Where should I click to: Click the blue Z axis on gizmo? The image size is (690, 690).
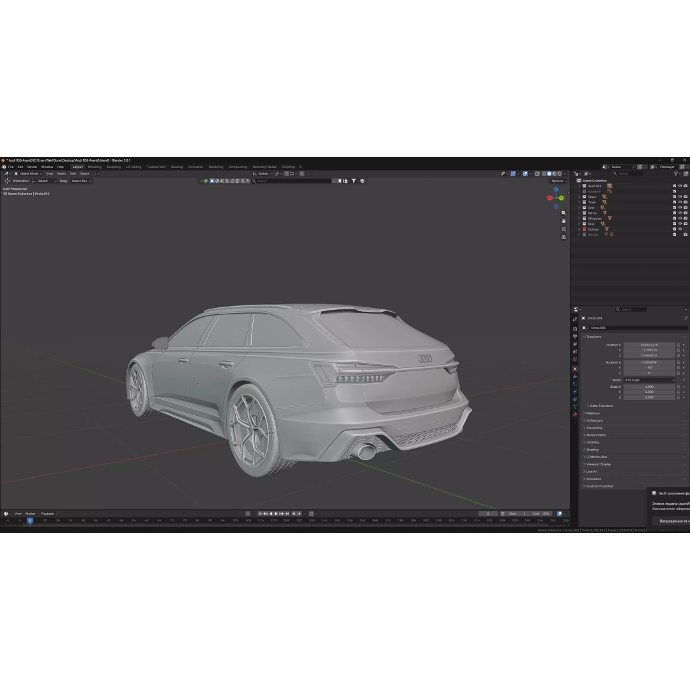[556, 189]
